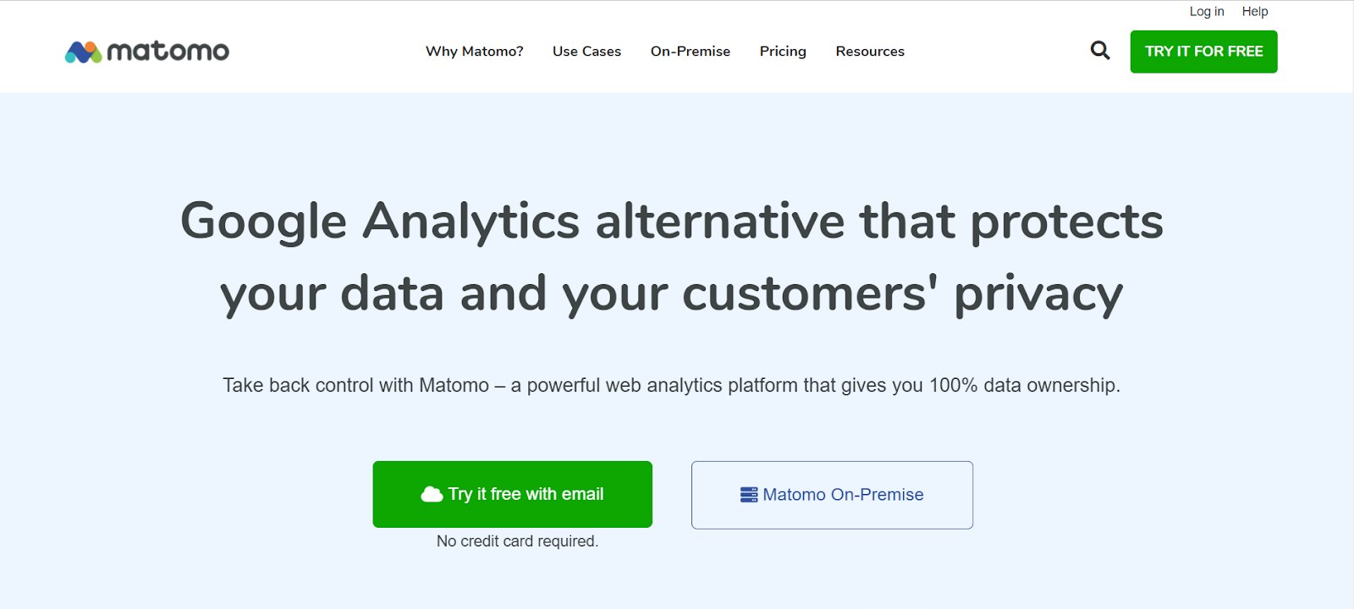Viewport: 1354px width, 609px height.
Task: Click the Matomo colorful logo icon
Action: (83, 52)
